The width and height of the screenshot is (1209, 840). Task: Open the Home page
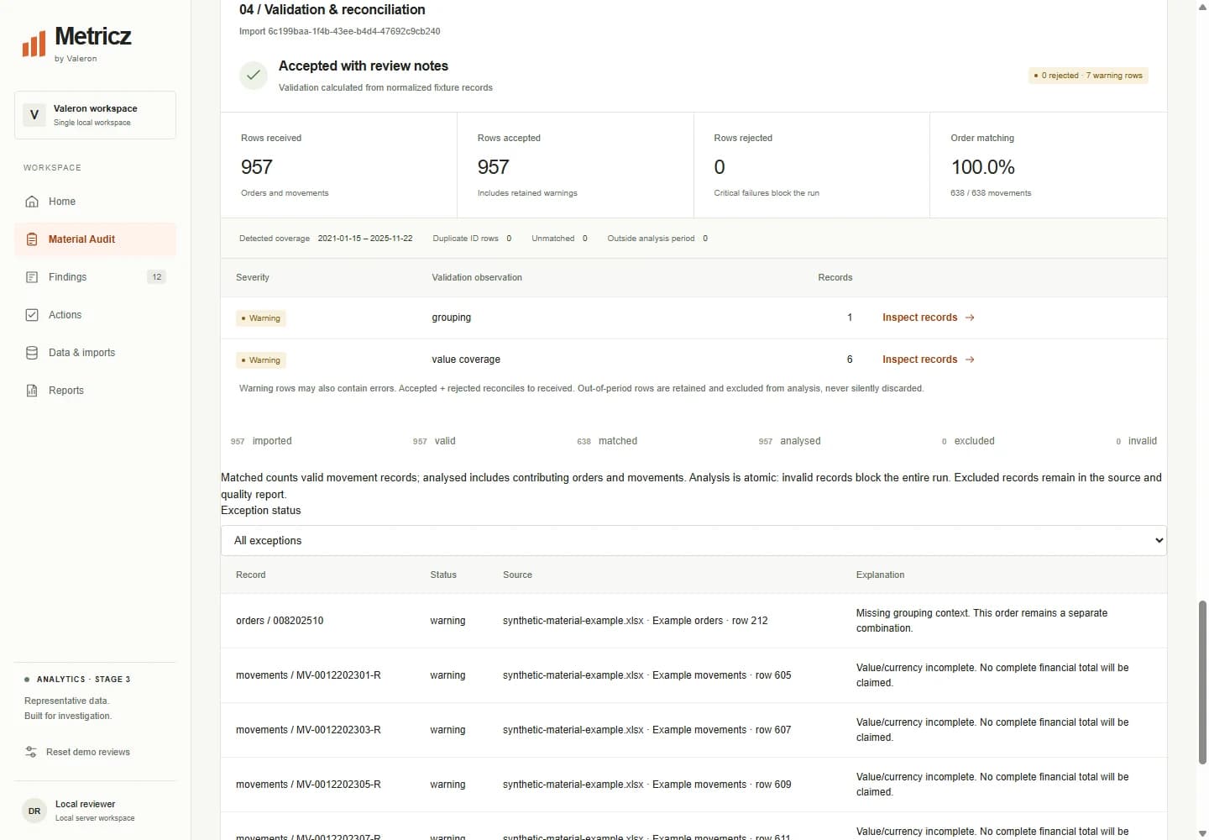click(95, 202)
